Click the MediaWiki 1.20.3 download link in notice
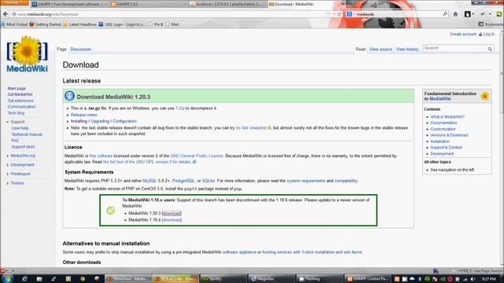The width and height of the screenshot is (504, 283). [x=172, y=213]
